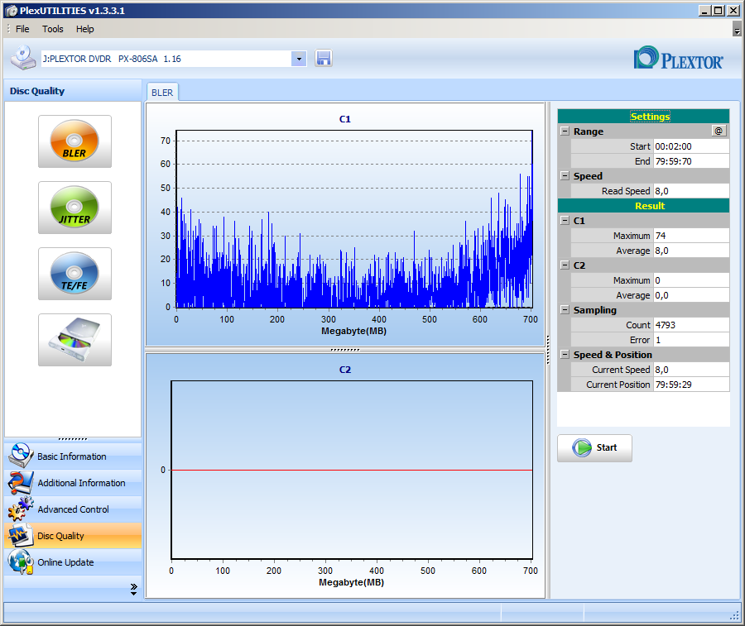
Task: Click the C2 Average value 0,0
Action: 691,294
